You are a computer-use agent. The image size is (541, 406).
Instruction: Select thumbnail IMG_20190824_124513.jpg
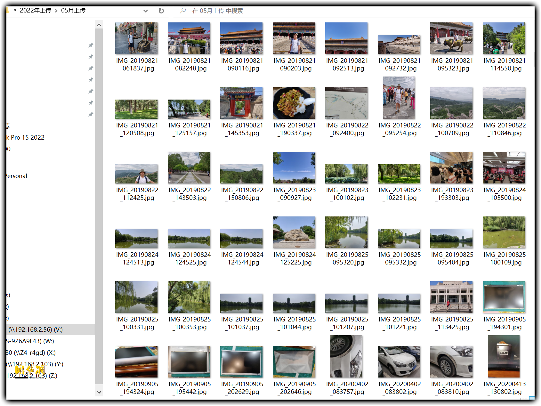137,239
